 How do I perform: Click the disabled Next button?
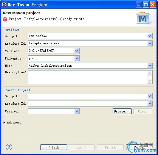coord(81,147)
